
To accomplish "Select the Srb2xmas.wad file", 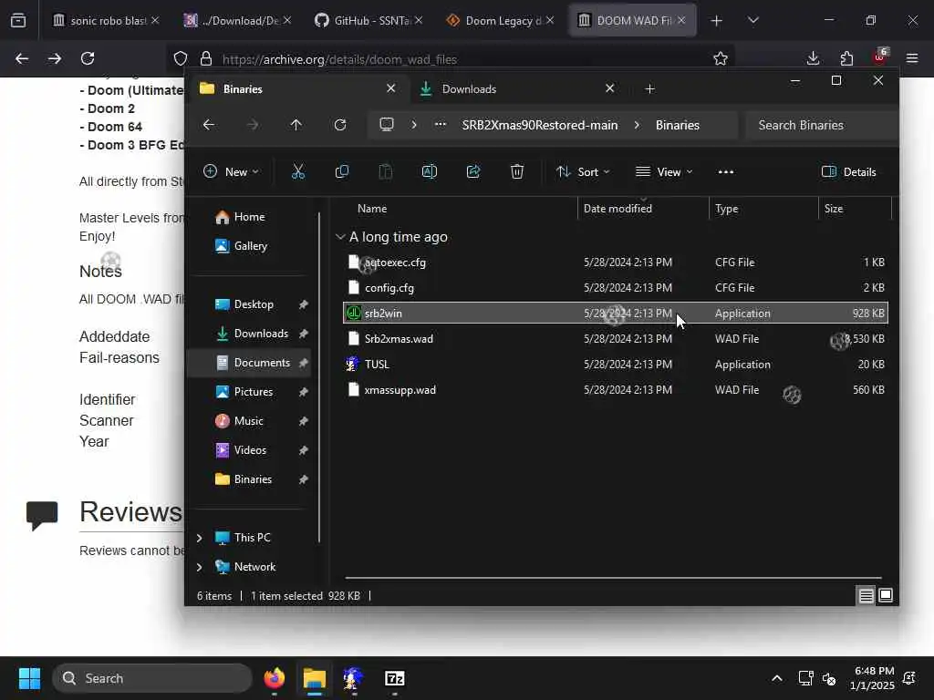I will (616, 339).
